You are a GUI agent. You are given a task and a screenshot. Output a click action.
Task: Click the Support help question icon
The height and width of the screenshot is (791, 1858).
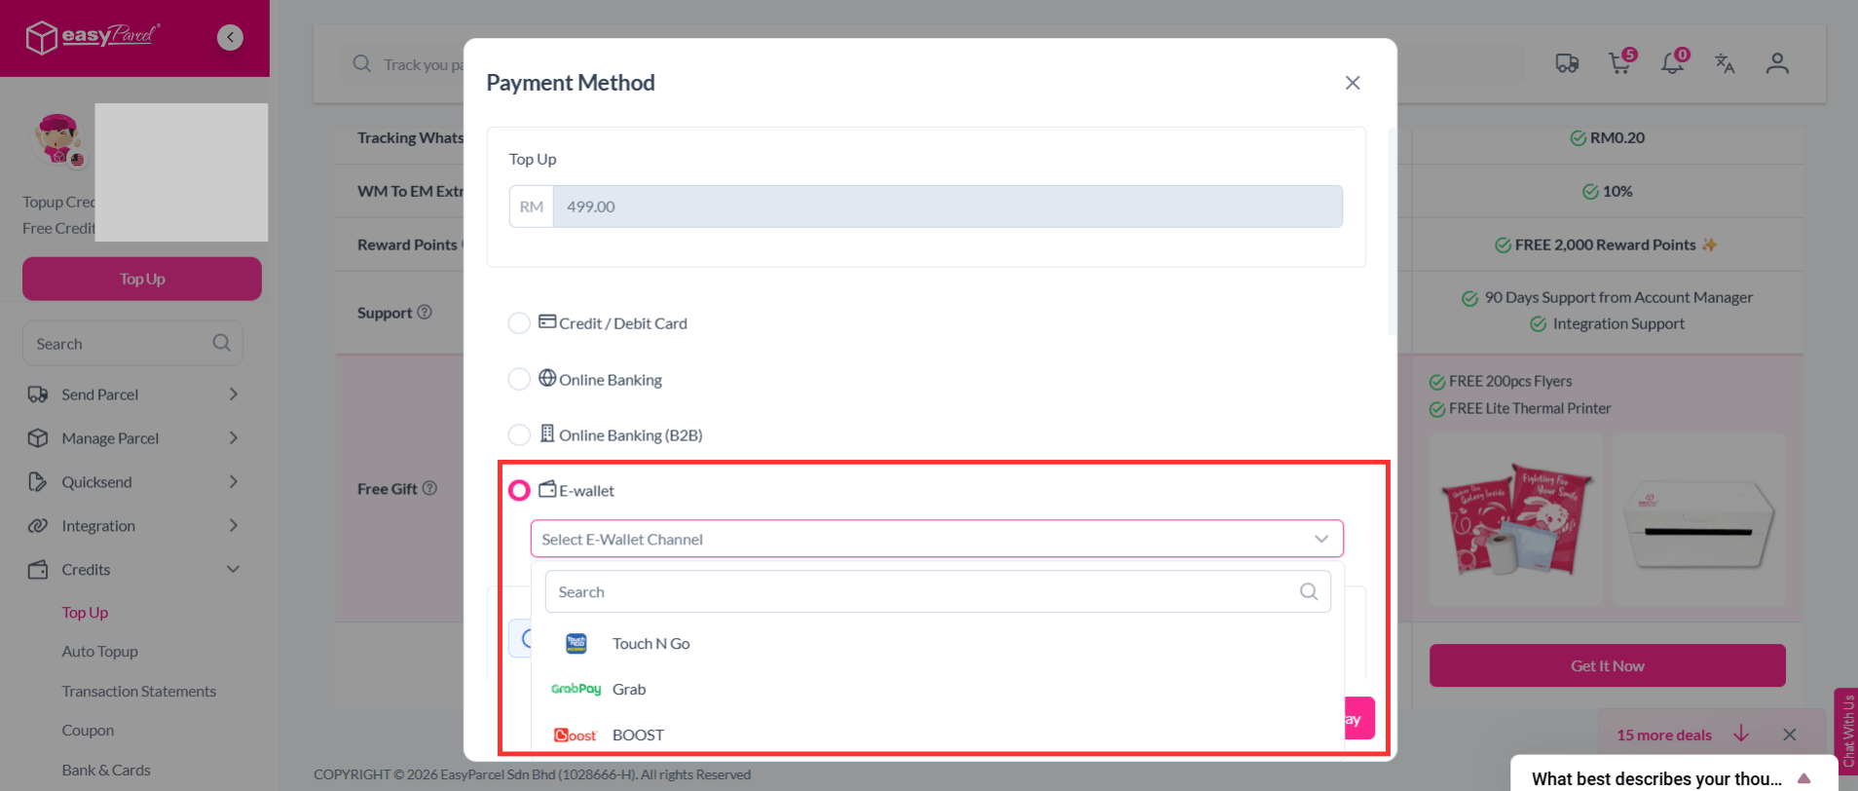pyautogui.click(x=425, y=313)
